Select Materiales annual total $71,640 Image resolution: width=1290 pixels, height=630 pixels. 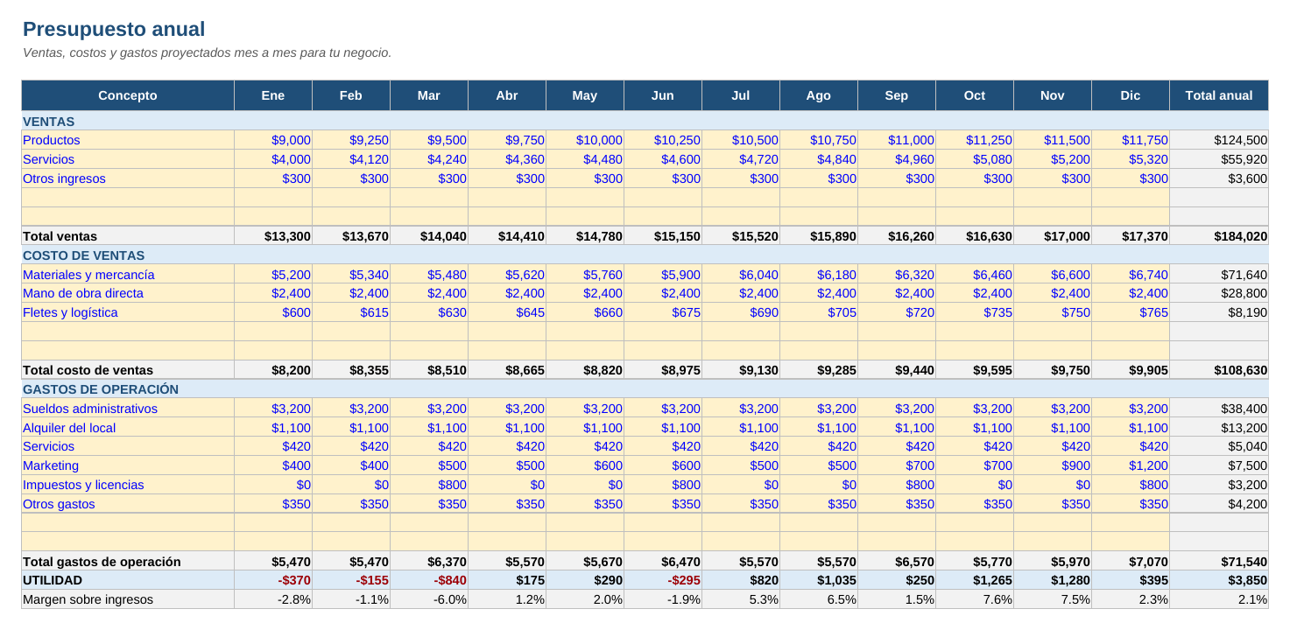coord(1219,274)
